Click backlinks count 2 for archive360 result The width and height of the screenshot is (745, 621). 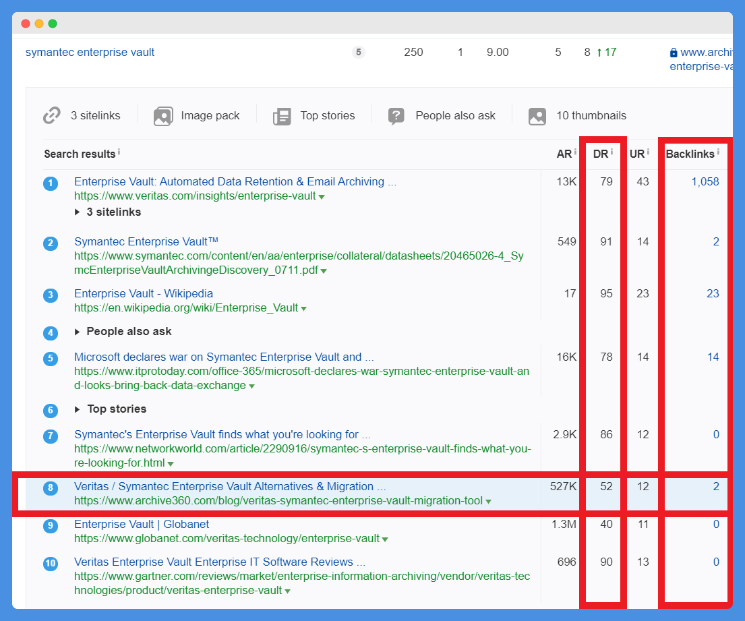(x=716, y=486)
